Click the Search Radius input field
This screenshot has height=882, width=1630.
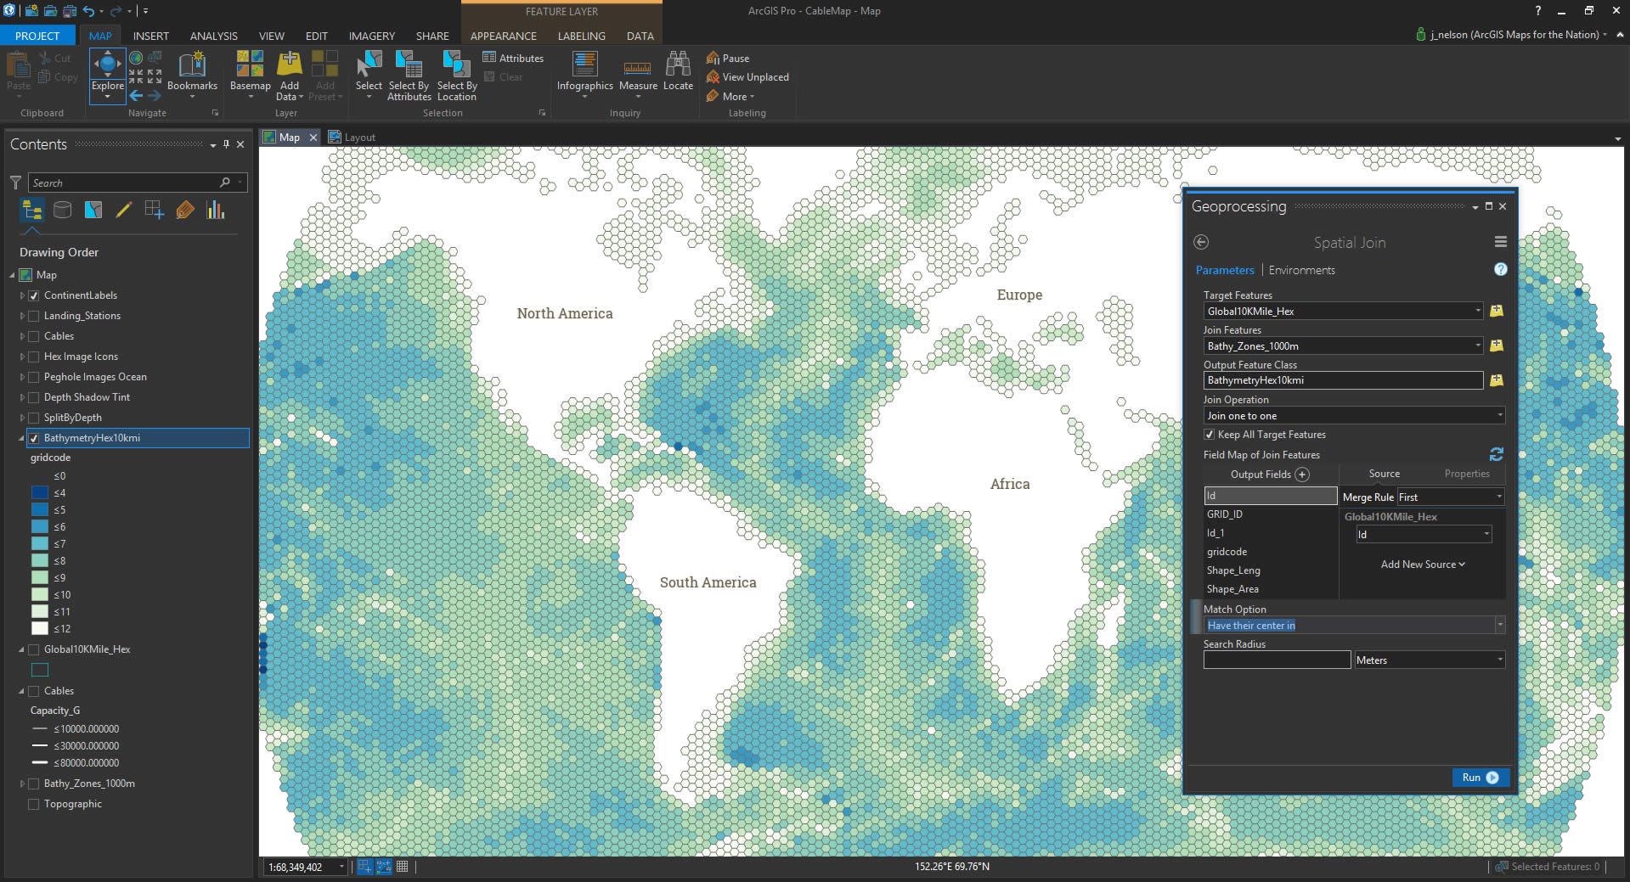(x=1276, y=660)
